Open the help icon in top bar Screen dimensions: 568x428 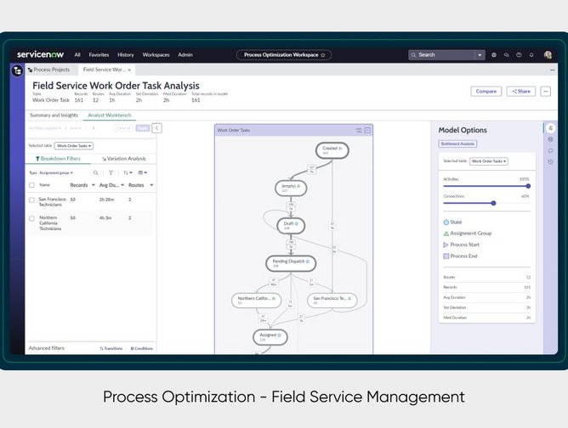pyautogui.click(x=519, y=55)
